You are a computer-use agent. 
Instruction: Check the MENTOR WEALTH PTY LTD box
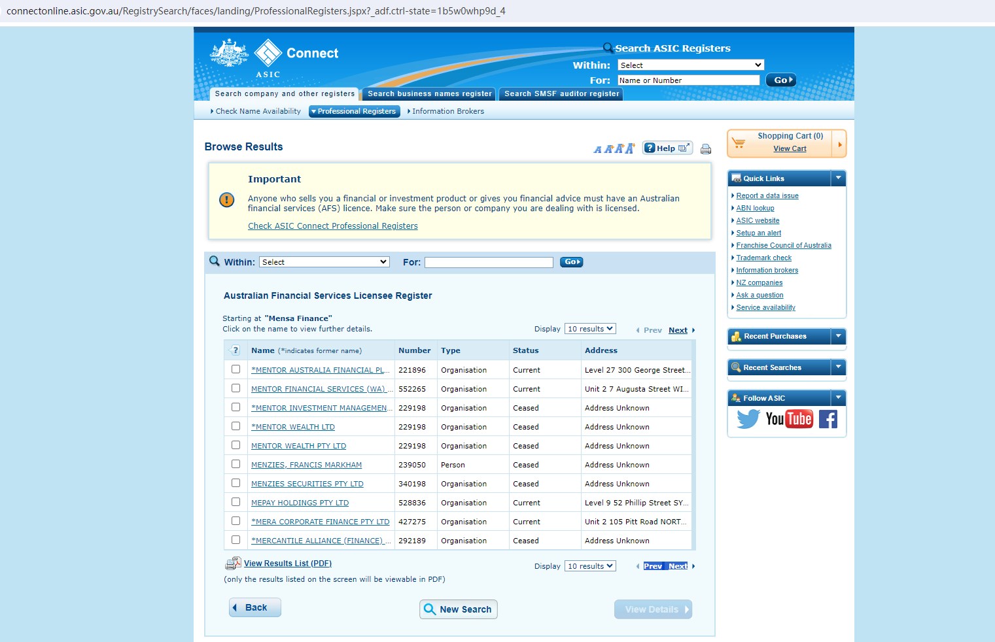(236, 445)
